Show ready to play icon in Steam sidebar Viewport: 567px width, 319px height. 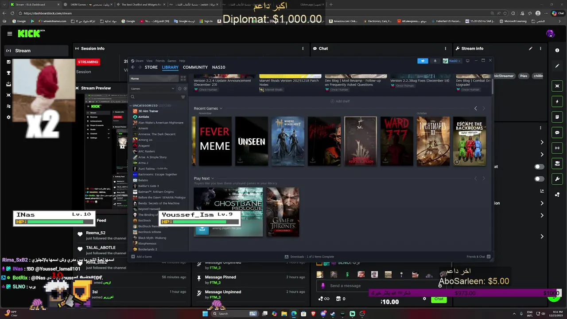(185, 89)
